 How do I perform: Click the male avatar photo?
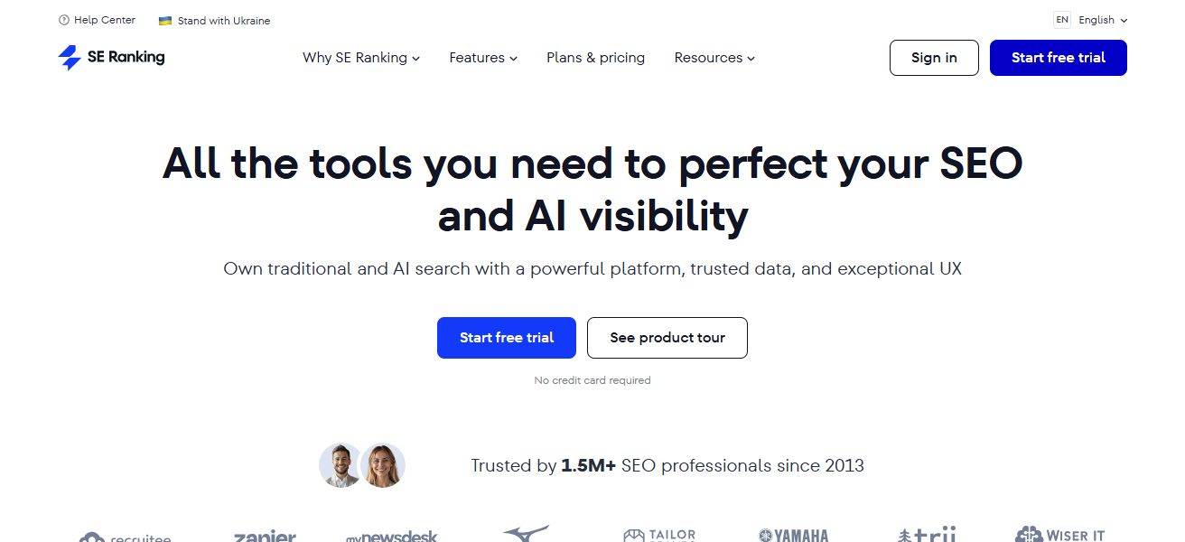[341, 465]
